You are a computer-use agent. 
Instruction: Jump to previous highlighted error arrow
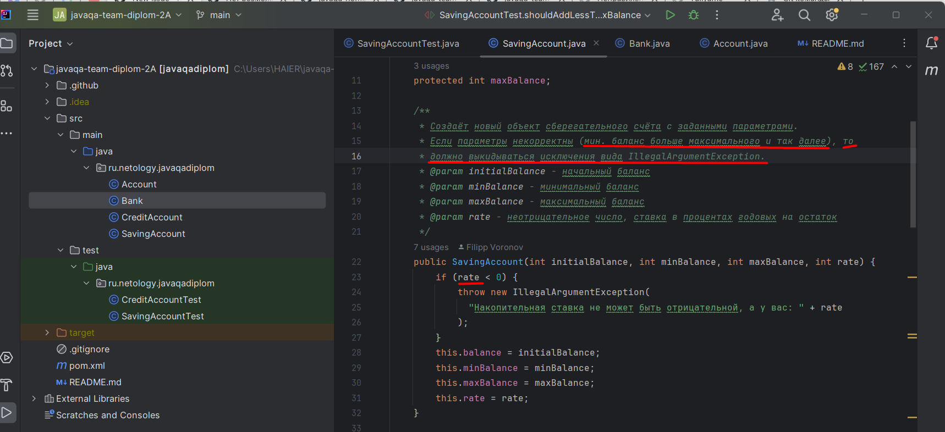coord(894,67)
